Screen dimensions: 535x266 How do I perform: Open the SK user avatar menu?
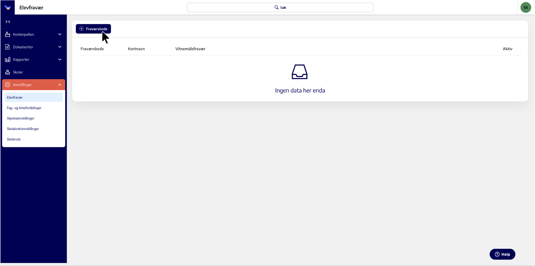(526, 8)
